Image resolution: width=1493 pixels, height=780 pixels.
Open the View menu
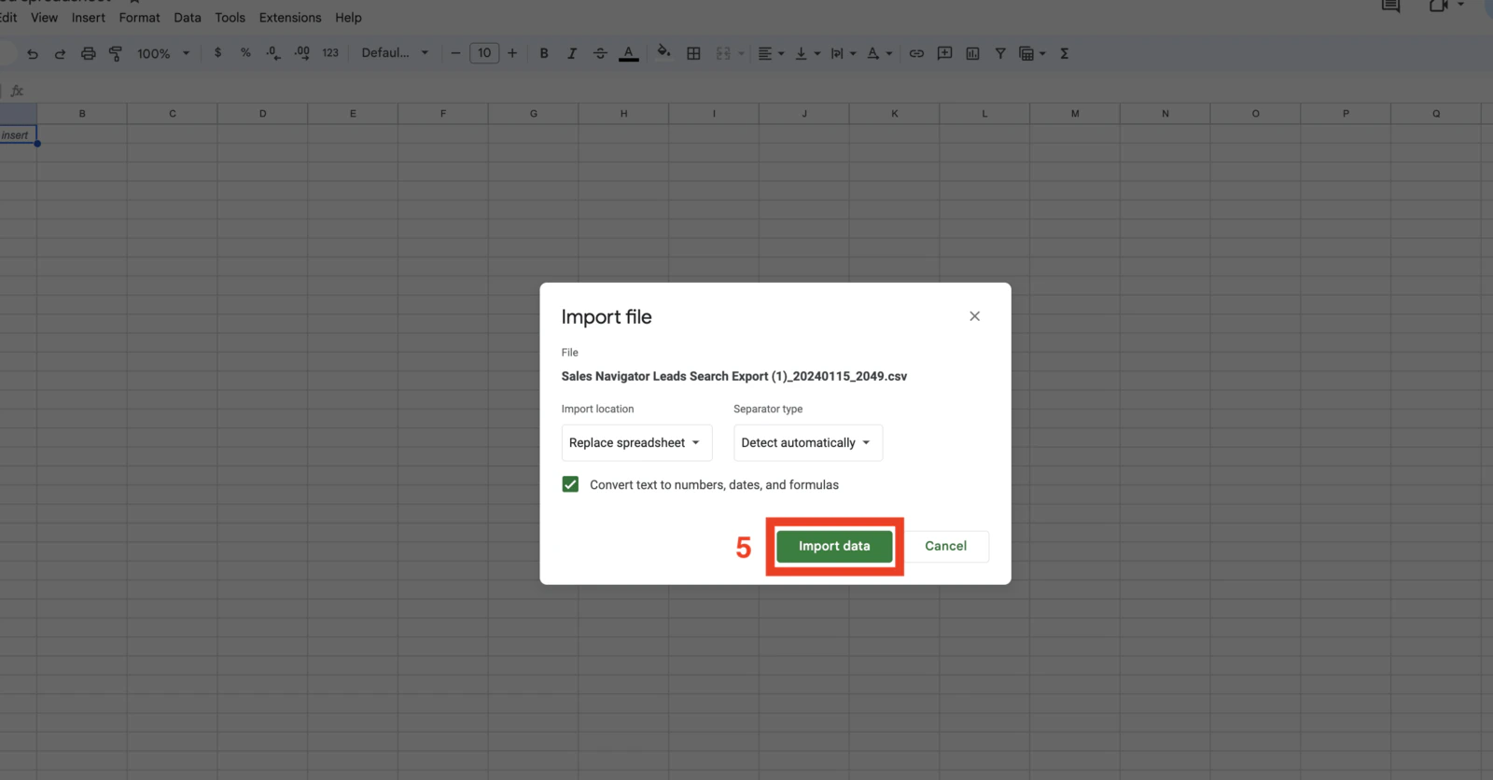[44, 18]
